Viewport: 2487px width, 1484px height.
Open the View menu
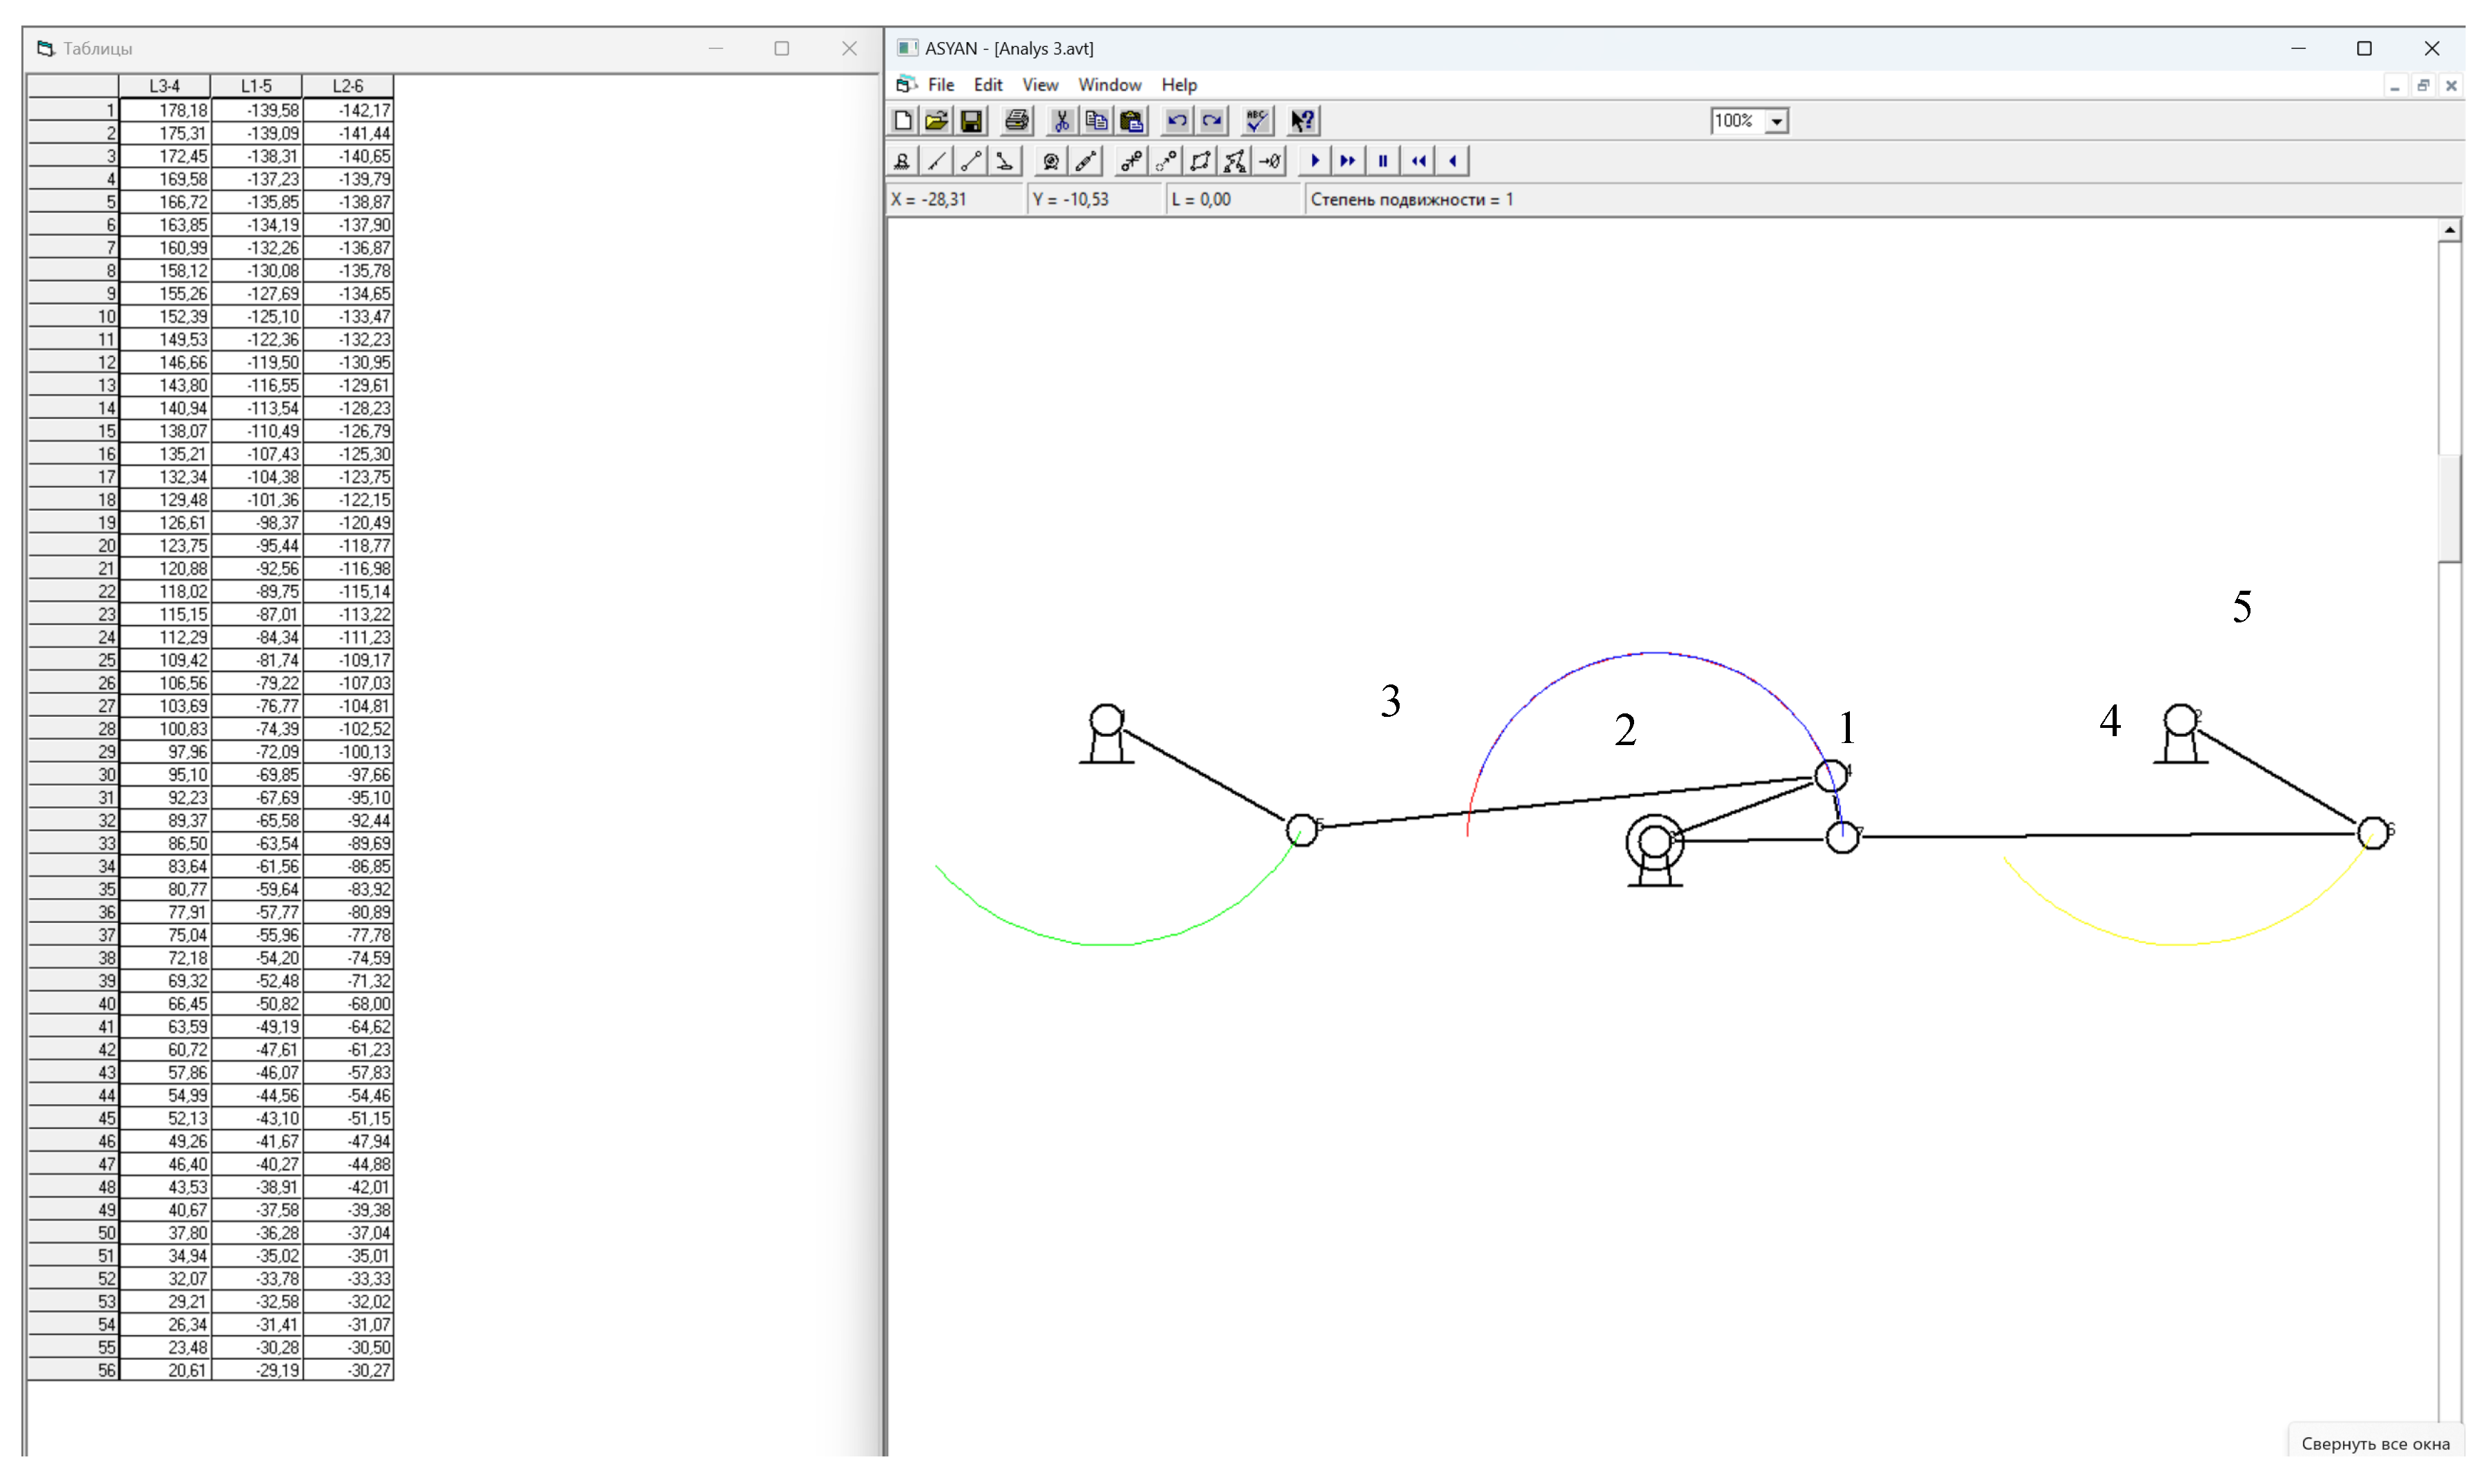[x=1039, y=85]
